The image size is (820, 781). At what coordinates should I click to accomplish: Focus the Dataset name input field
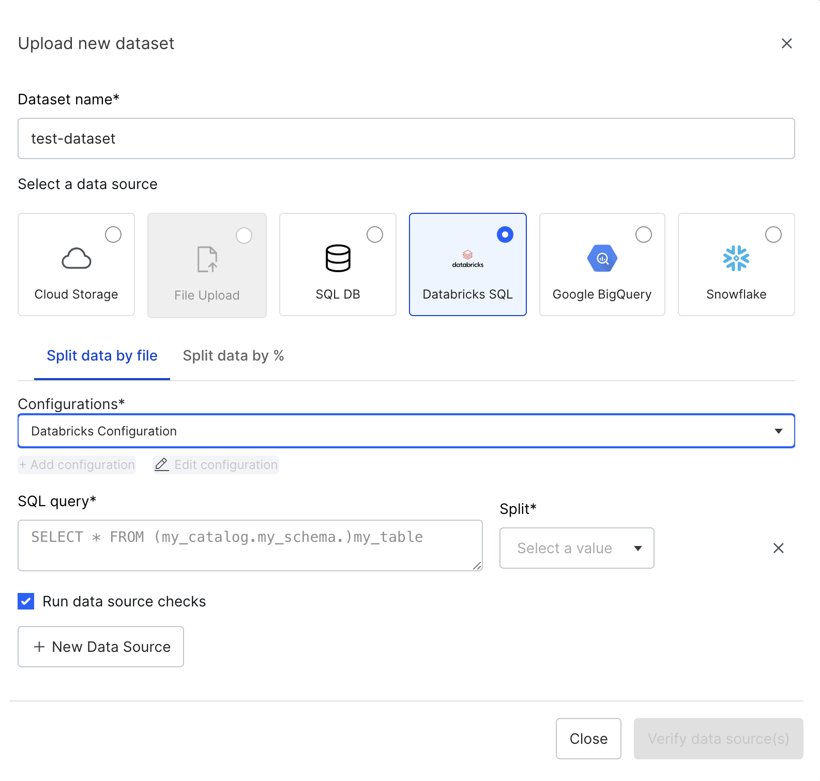pos(406,138)
